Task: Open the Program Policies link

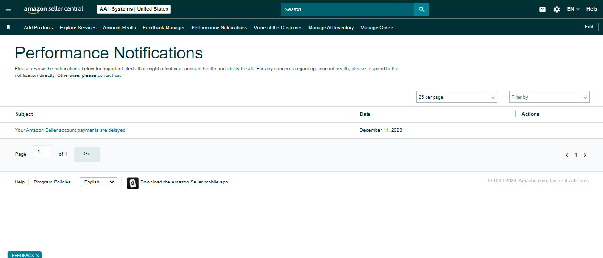Action: [x=52, y=182]
